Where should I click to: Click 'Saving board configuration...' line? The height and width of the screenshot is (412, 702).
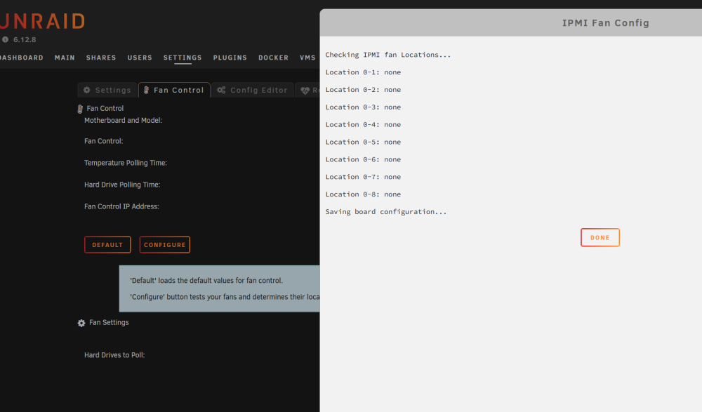point(386,212)
